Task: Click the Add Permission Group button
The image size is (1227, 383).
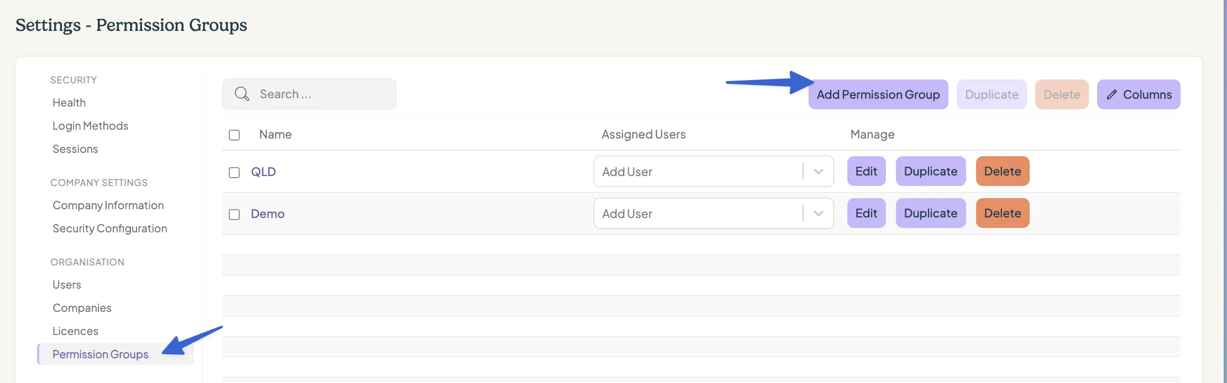Action: point(878,94)
